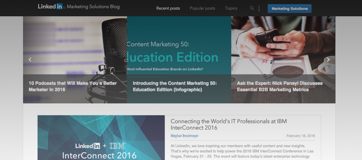The height and width of the screenshot is (160, 362).
Task: Open Content Marketing 50 Education Edition headline
Action: point(175,86)
